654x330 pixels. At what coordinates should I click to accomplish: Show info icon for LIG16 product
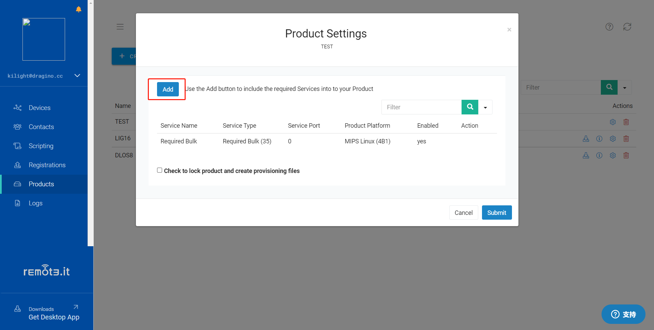point(599,139)
